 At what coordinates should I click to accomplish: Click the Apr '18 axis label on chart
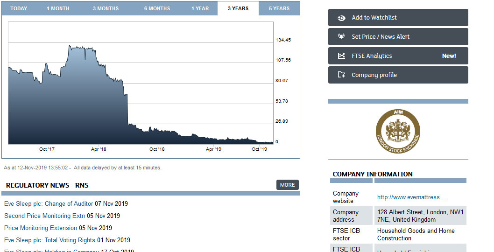pos(99,149)
